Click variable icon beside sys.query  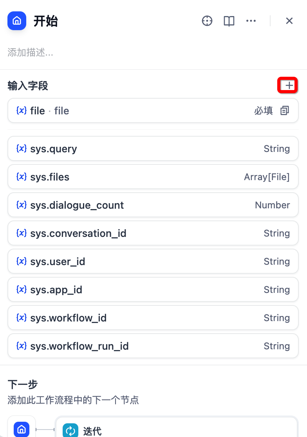pyautogui.click(x=22, y=148)
